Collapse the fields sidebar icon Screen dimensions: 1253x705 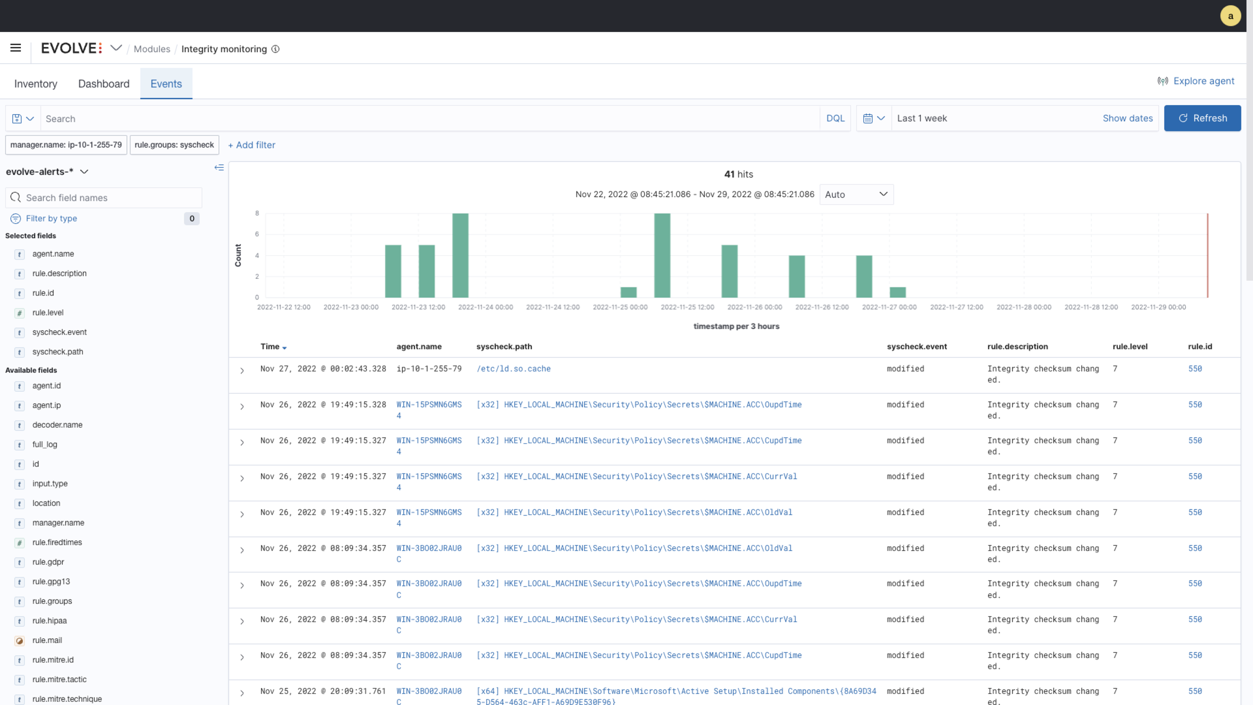(219, 168)
